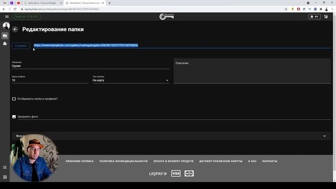Open ПОЛИТИКА КОНФИДЕНЦИАЛЬНОСТИ footer link
336x189 pixels.
point(123,161)
